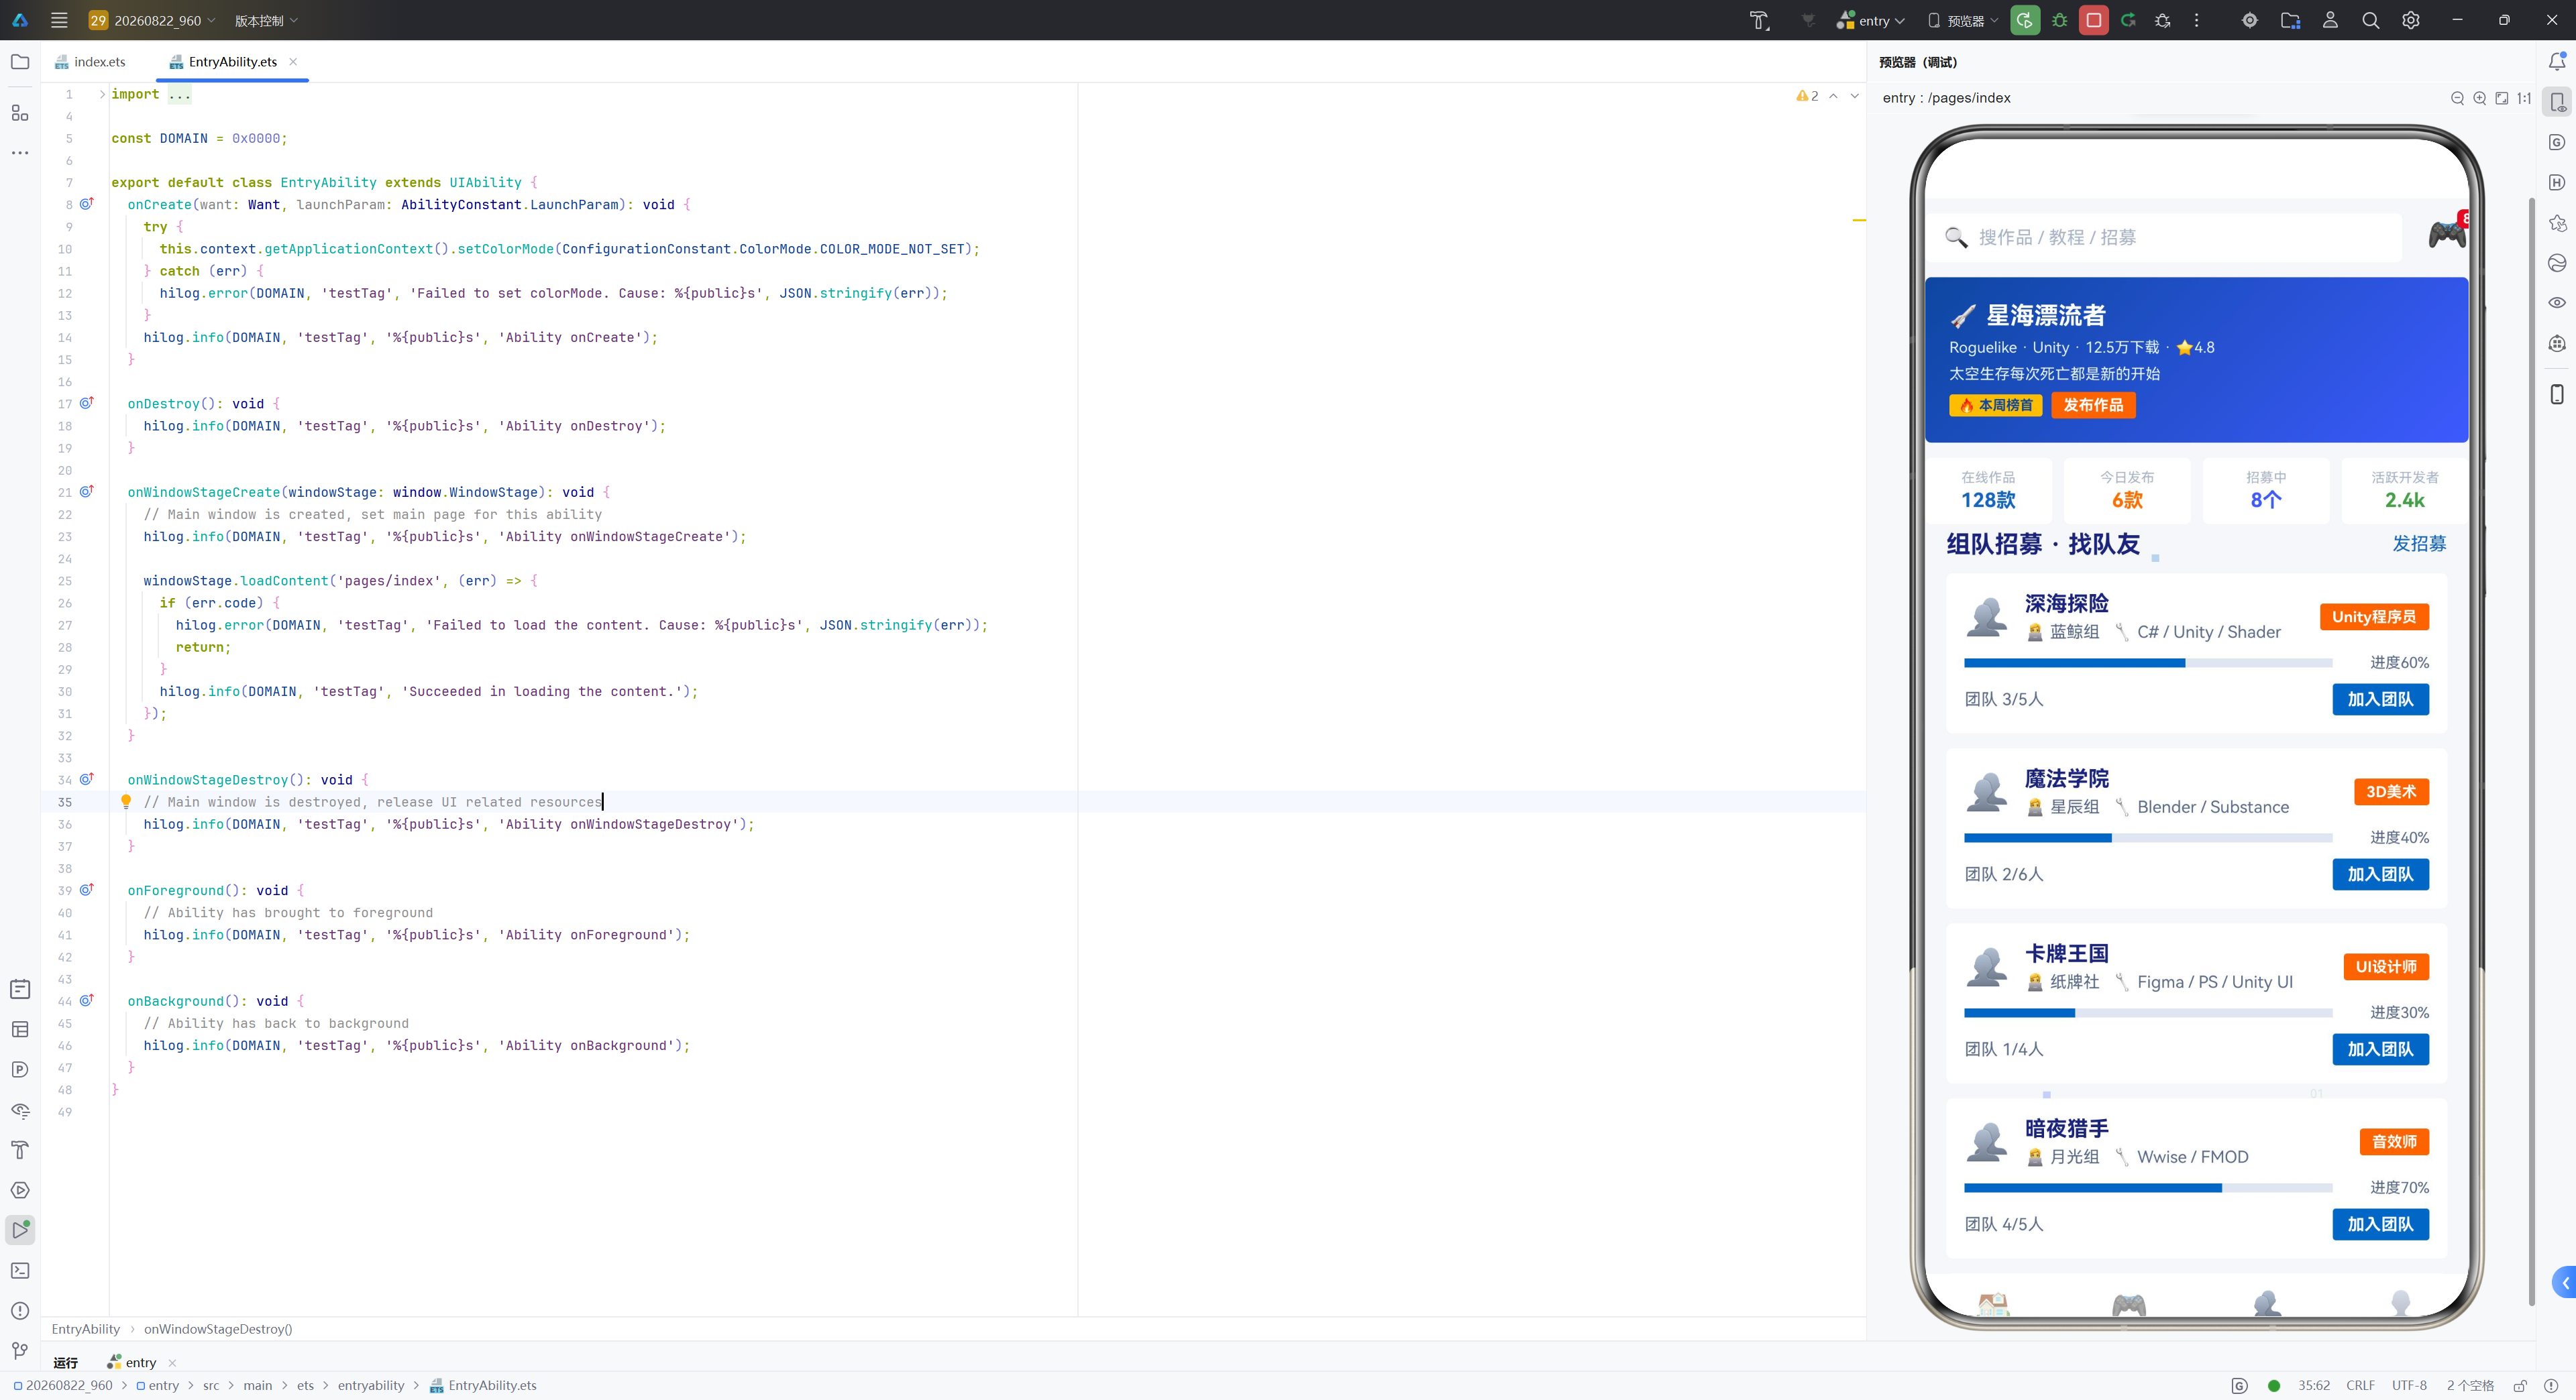Click the previewer zoom out icon

(2457, 98)
